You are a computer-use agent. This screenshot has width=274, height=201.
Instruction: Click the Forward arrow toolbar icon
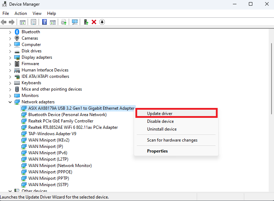12,22
